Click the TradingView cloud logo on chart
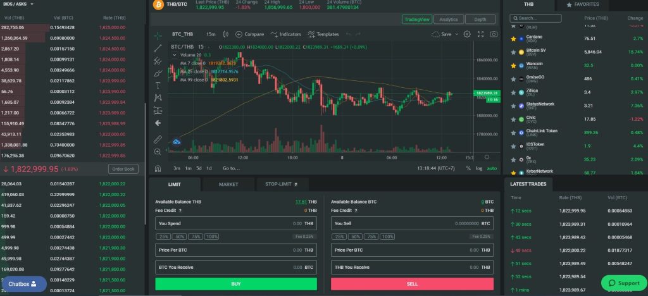Screen dimensions: 648x296 pos(177,142)
